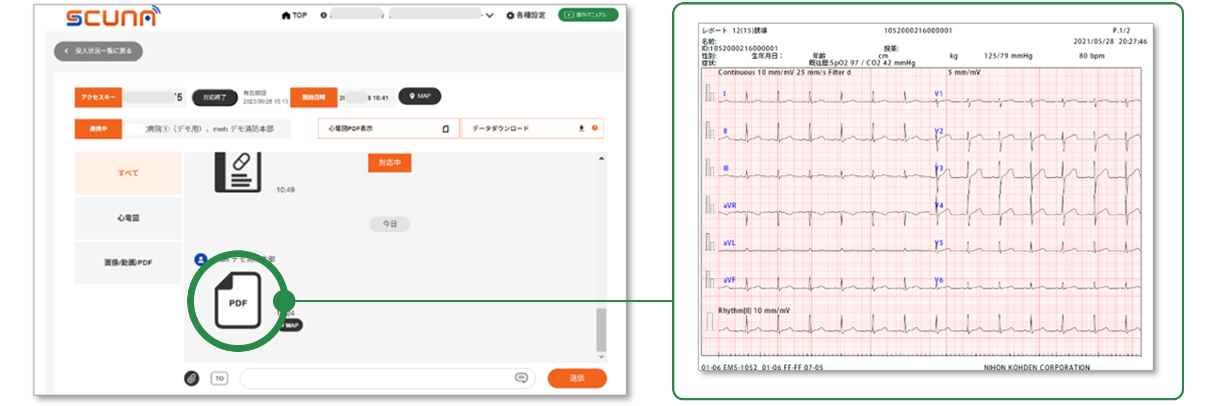Click the 対応終了 button
This screenshot has height=406, width=1218.
[214, 98]
